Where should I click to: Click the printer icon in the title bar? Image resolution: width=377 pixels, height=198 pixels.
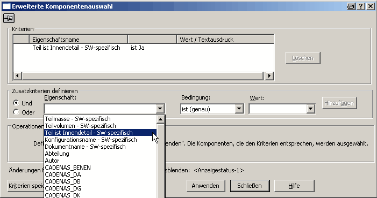pyautogui.click(x=351, y=6)
